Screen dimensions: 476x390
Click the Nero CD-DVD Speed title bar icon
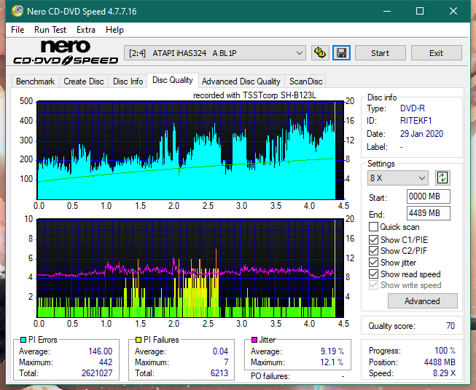point(17,11)
